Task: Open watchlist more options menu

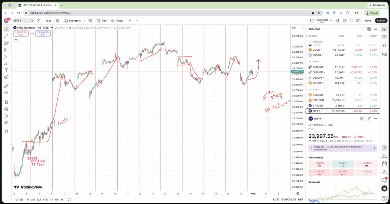Action: click(x=376, y=29)
